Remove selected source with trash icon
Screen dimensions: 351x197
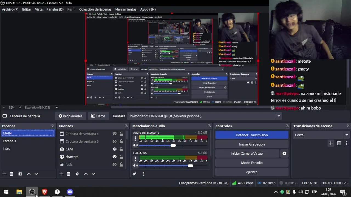pyautogui.click(x=69, y=174)
